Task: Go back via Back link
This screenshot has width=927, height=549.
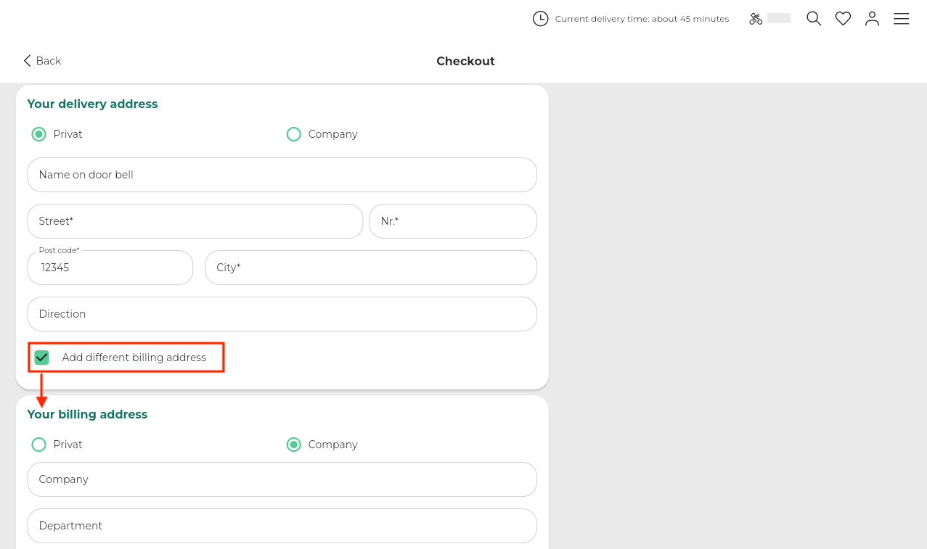Action: coord(49,61)
